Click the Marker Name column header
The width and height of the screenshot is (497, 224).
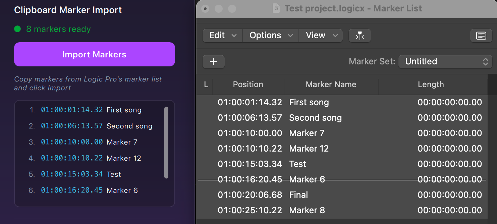331,85
